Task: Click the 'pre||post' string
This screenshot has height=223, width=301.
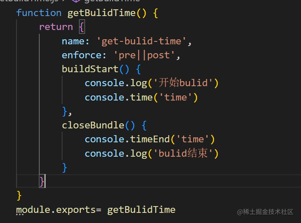Action: click(x=144, y=55)
